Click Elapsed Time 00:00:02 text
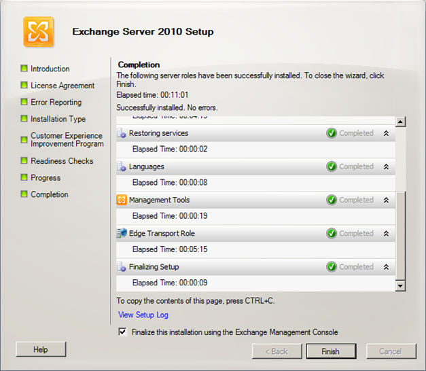426x371 pixels. pos(170,149)
